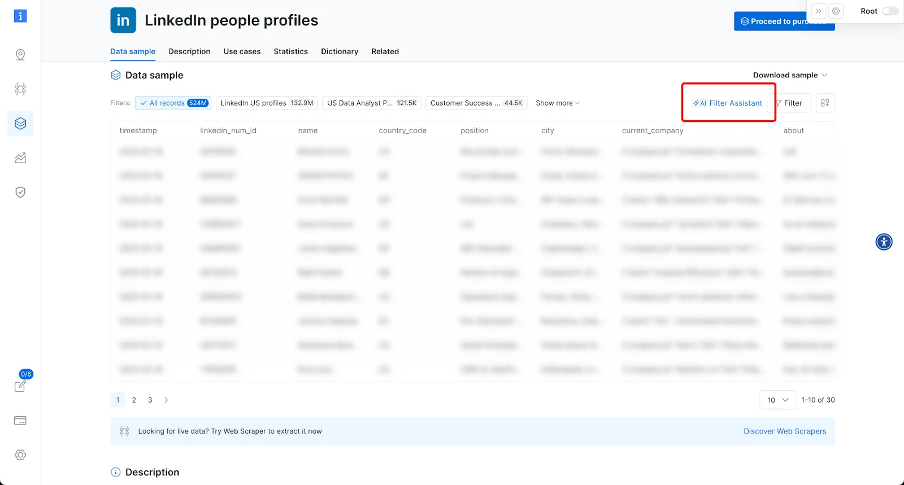This screenshot has width=904, height=485.
Task: Click the name column header
Action: point(308,130)
